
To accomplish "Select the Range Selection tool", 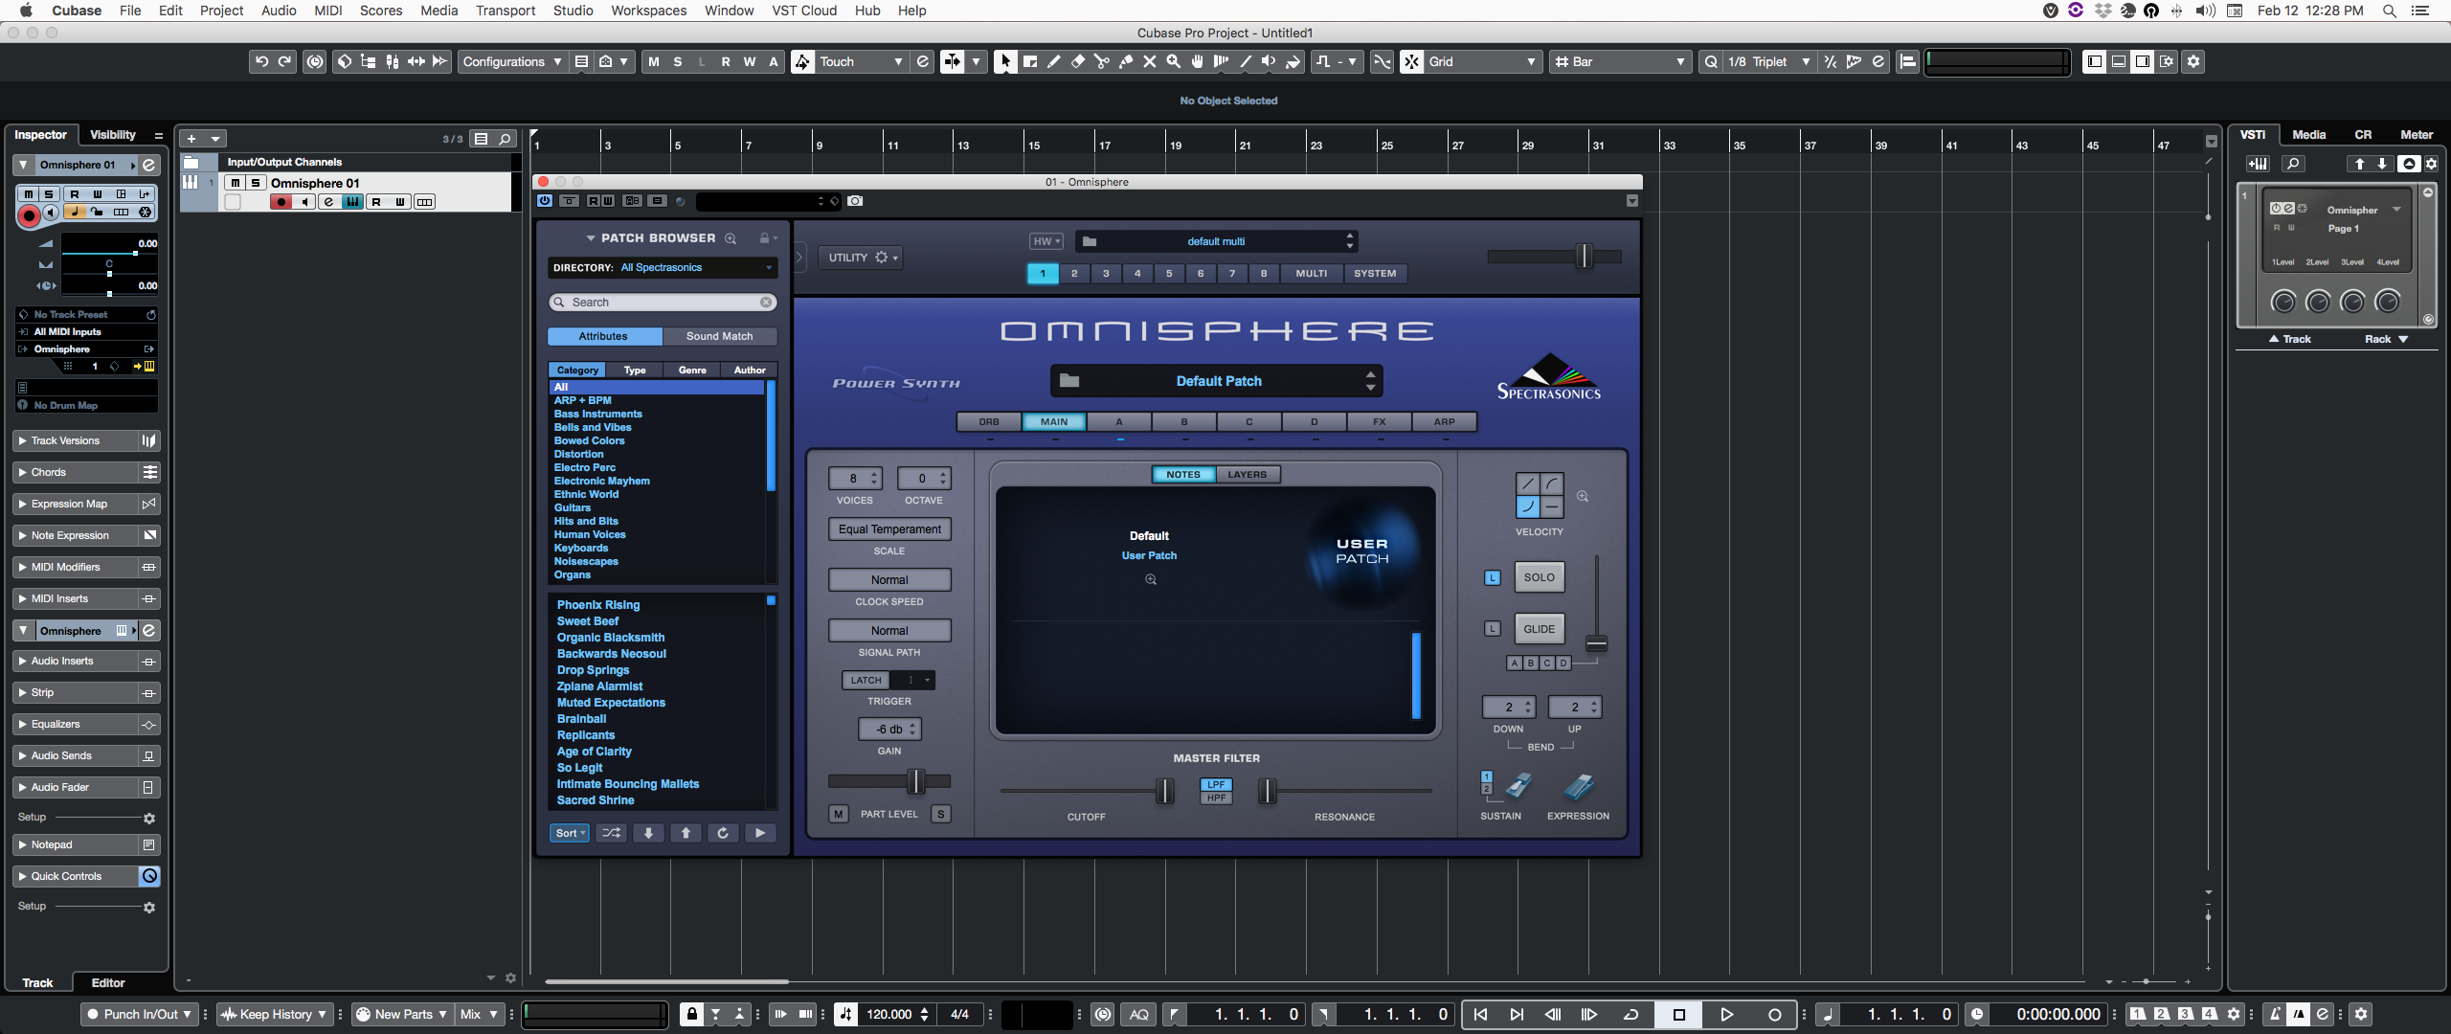I will click(x=1030, y=61).
